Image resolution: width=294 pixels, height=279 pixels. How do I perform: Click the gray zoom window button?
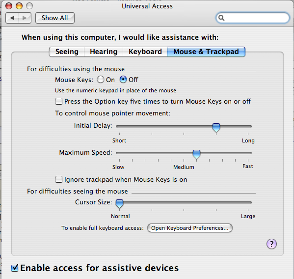pyautogui.click(x=29, y=6)
